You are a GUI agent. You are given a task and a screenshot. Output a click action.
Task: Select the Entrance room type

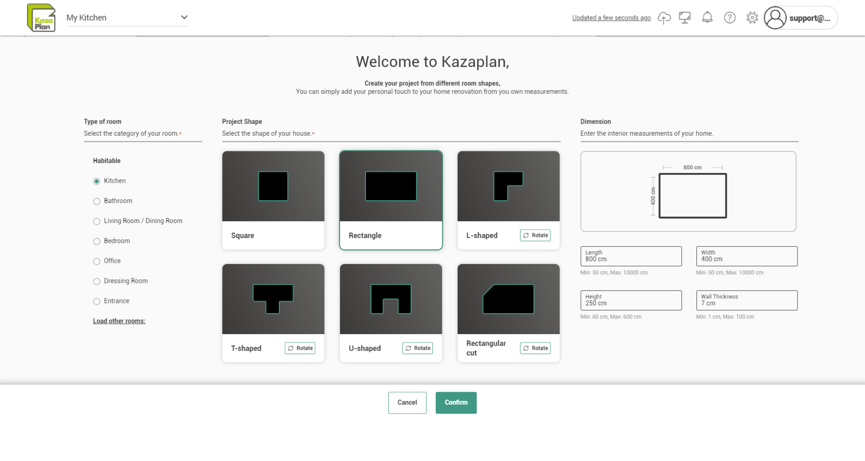(111, 301)
